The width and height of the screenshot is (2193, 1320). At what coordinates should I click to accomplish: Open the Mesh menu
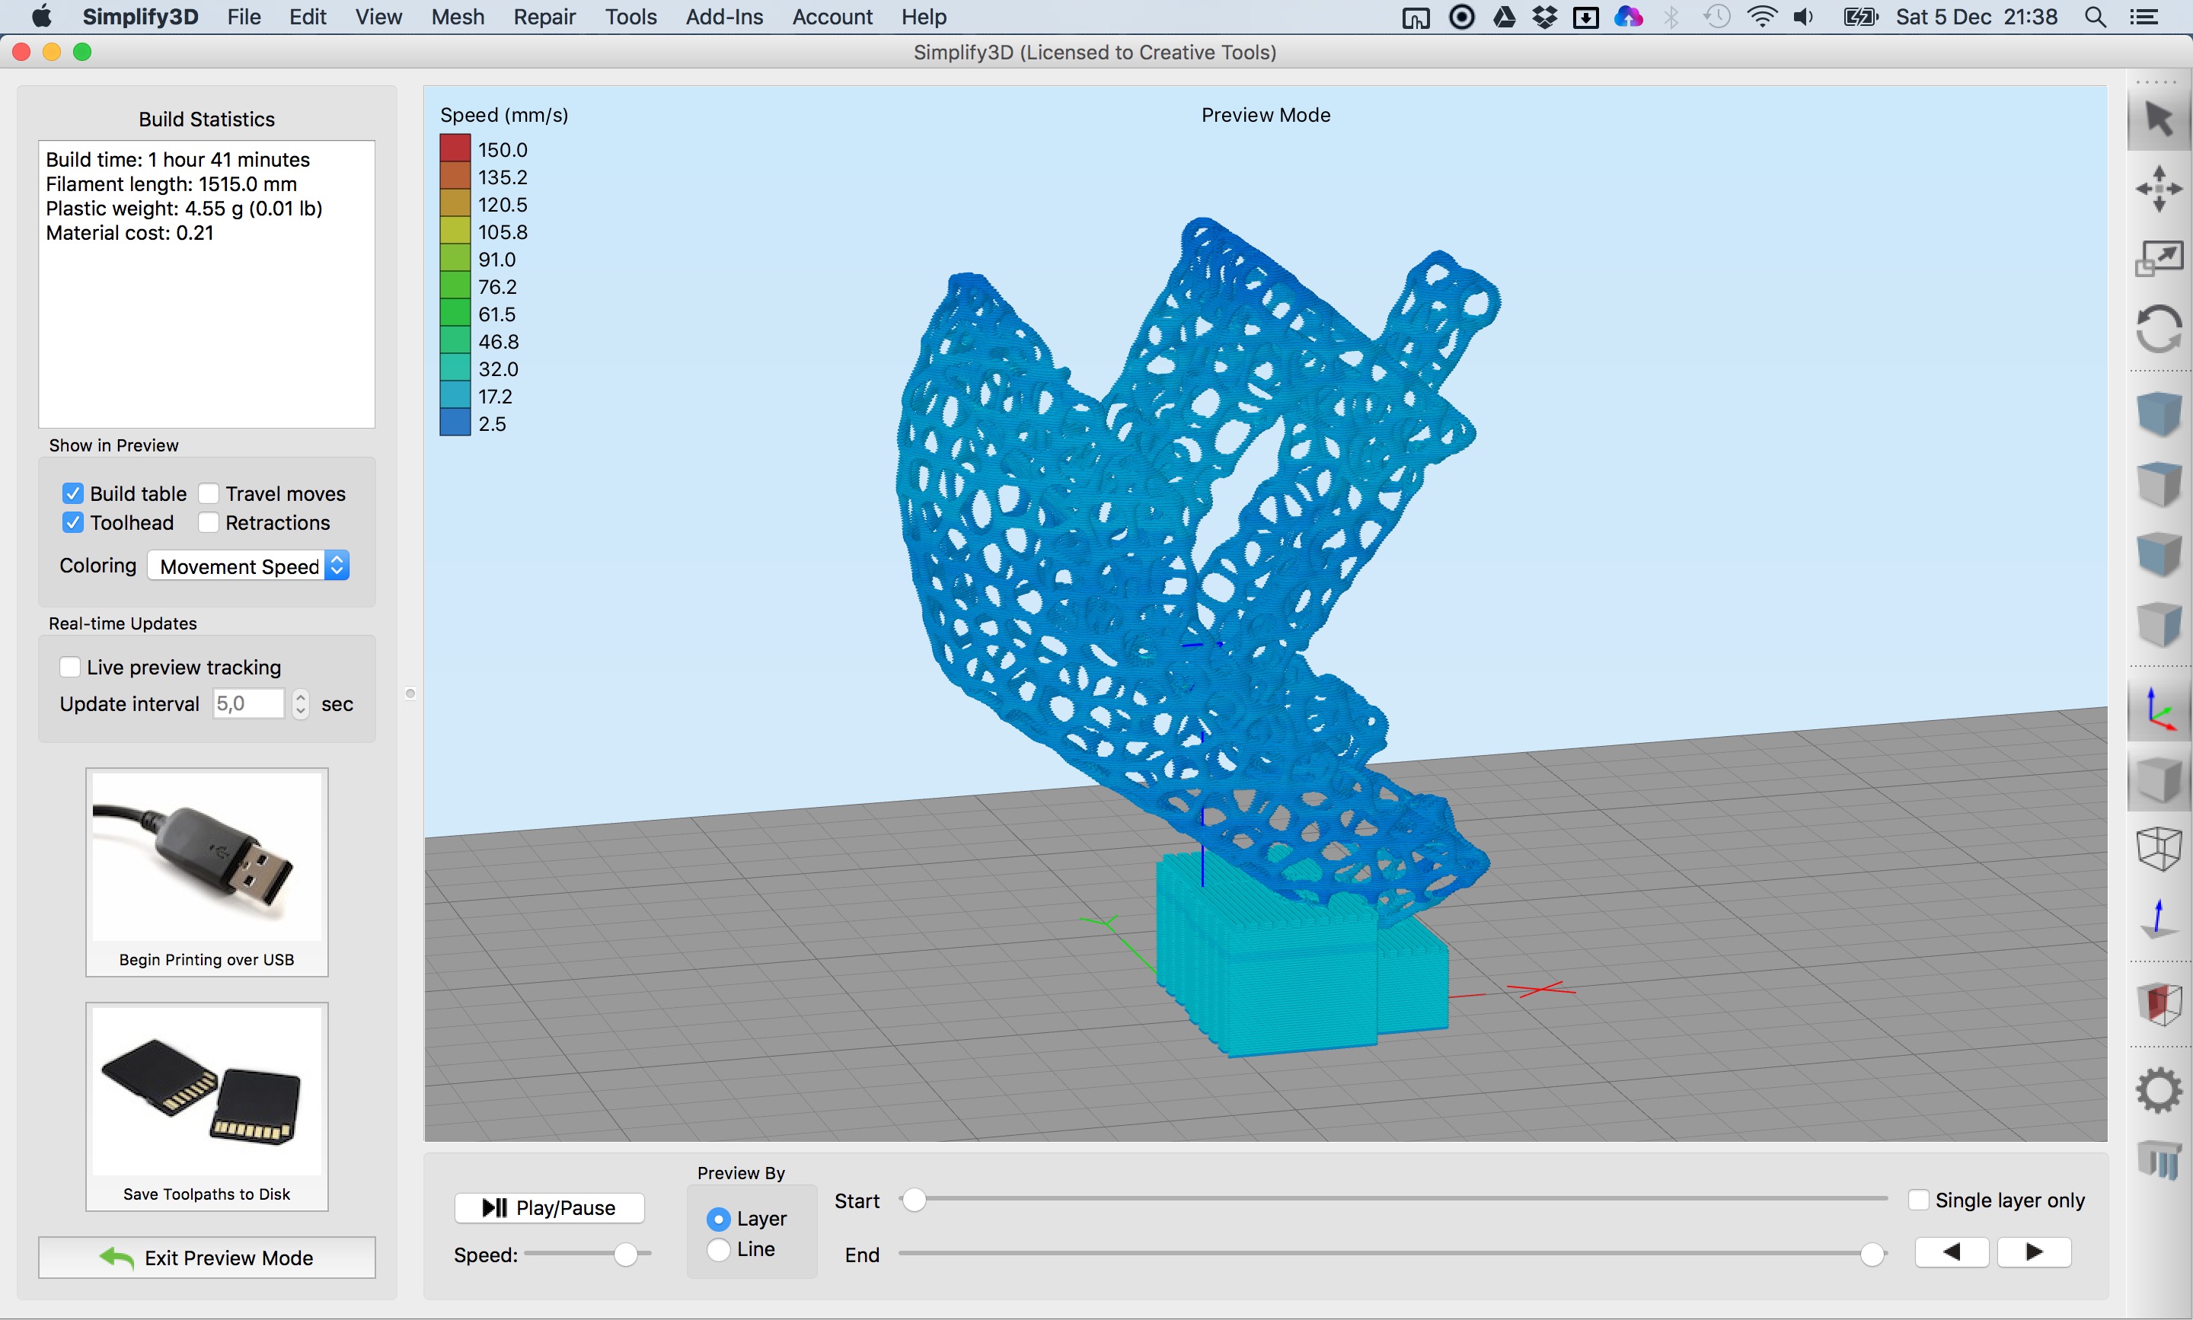coord(458,17)
